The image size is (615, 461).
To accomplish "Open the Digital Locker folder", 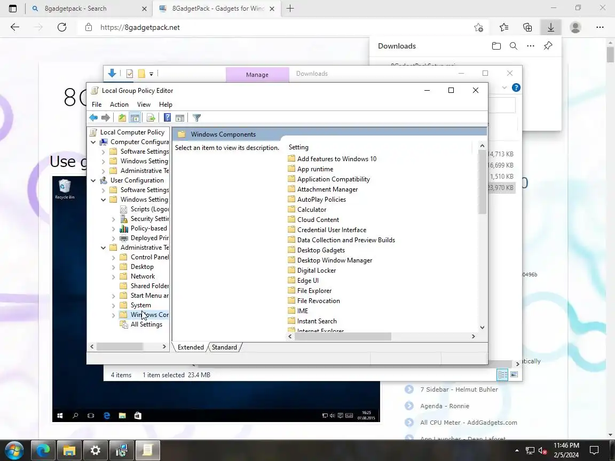I will click(x=317, y=271).
